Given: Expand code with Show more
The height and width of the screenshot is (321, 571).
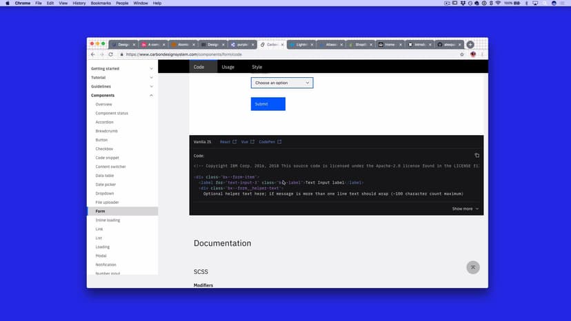Looking at the screenshot, I should point(465,208).
